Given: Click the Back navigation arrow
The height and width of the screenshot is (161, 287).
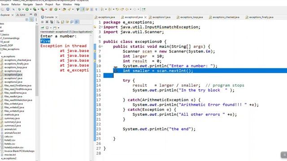Looking at the screenshot, I should [x=126, y=9].
